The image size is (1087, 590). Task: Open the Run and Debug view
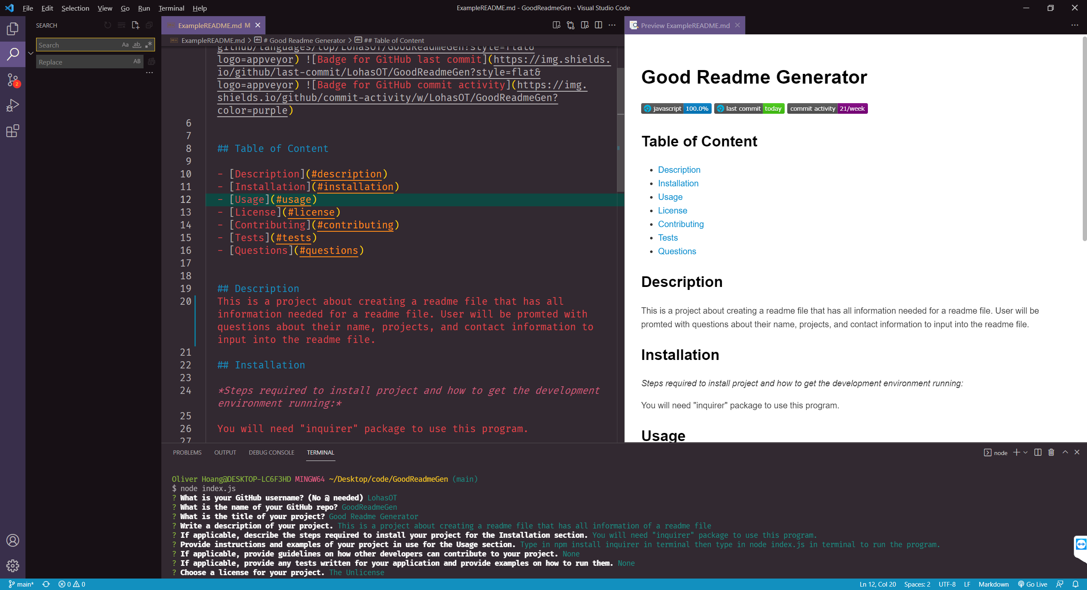(x=13, y=105)
